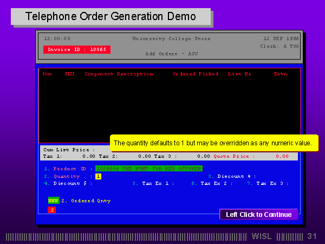Click the red box showing number 2
This screenshot has height=244, width=325.
pyautogui.click(x=52, y=209)
